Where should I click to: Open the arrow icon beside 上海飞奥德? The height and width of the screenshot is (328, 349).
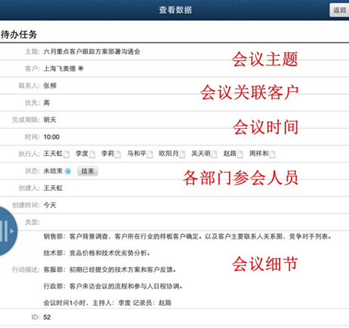(x=80, y=68)
